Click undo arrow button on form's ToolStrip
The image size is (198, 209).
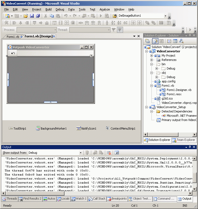coord(13,53)
